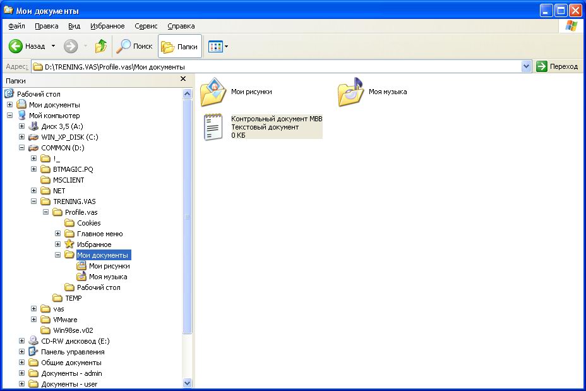
Task: Click the Панель управления icon in tree
Action: 33,351
